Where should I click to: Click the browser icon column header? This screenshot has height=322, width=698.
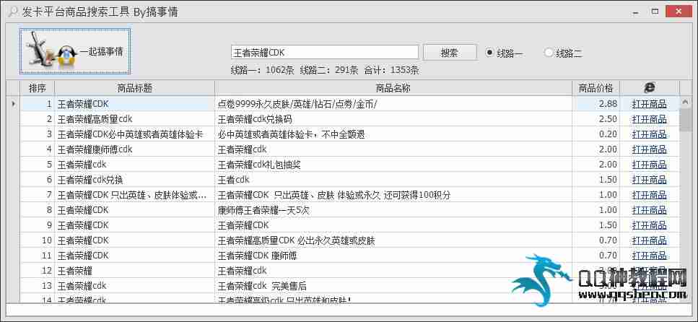point(650,88)
